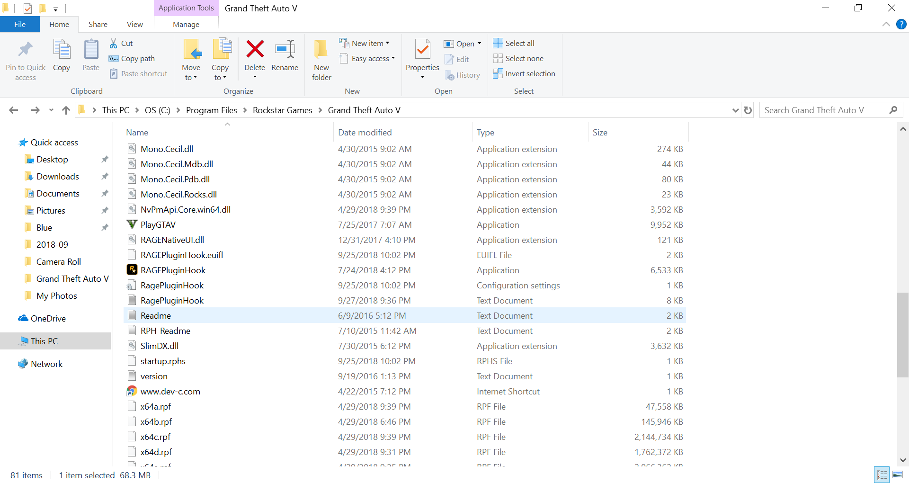Switch to large icons view in status bar
The width and height of the screenshot is (909, 483).
click(897, 474)
